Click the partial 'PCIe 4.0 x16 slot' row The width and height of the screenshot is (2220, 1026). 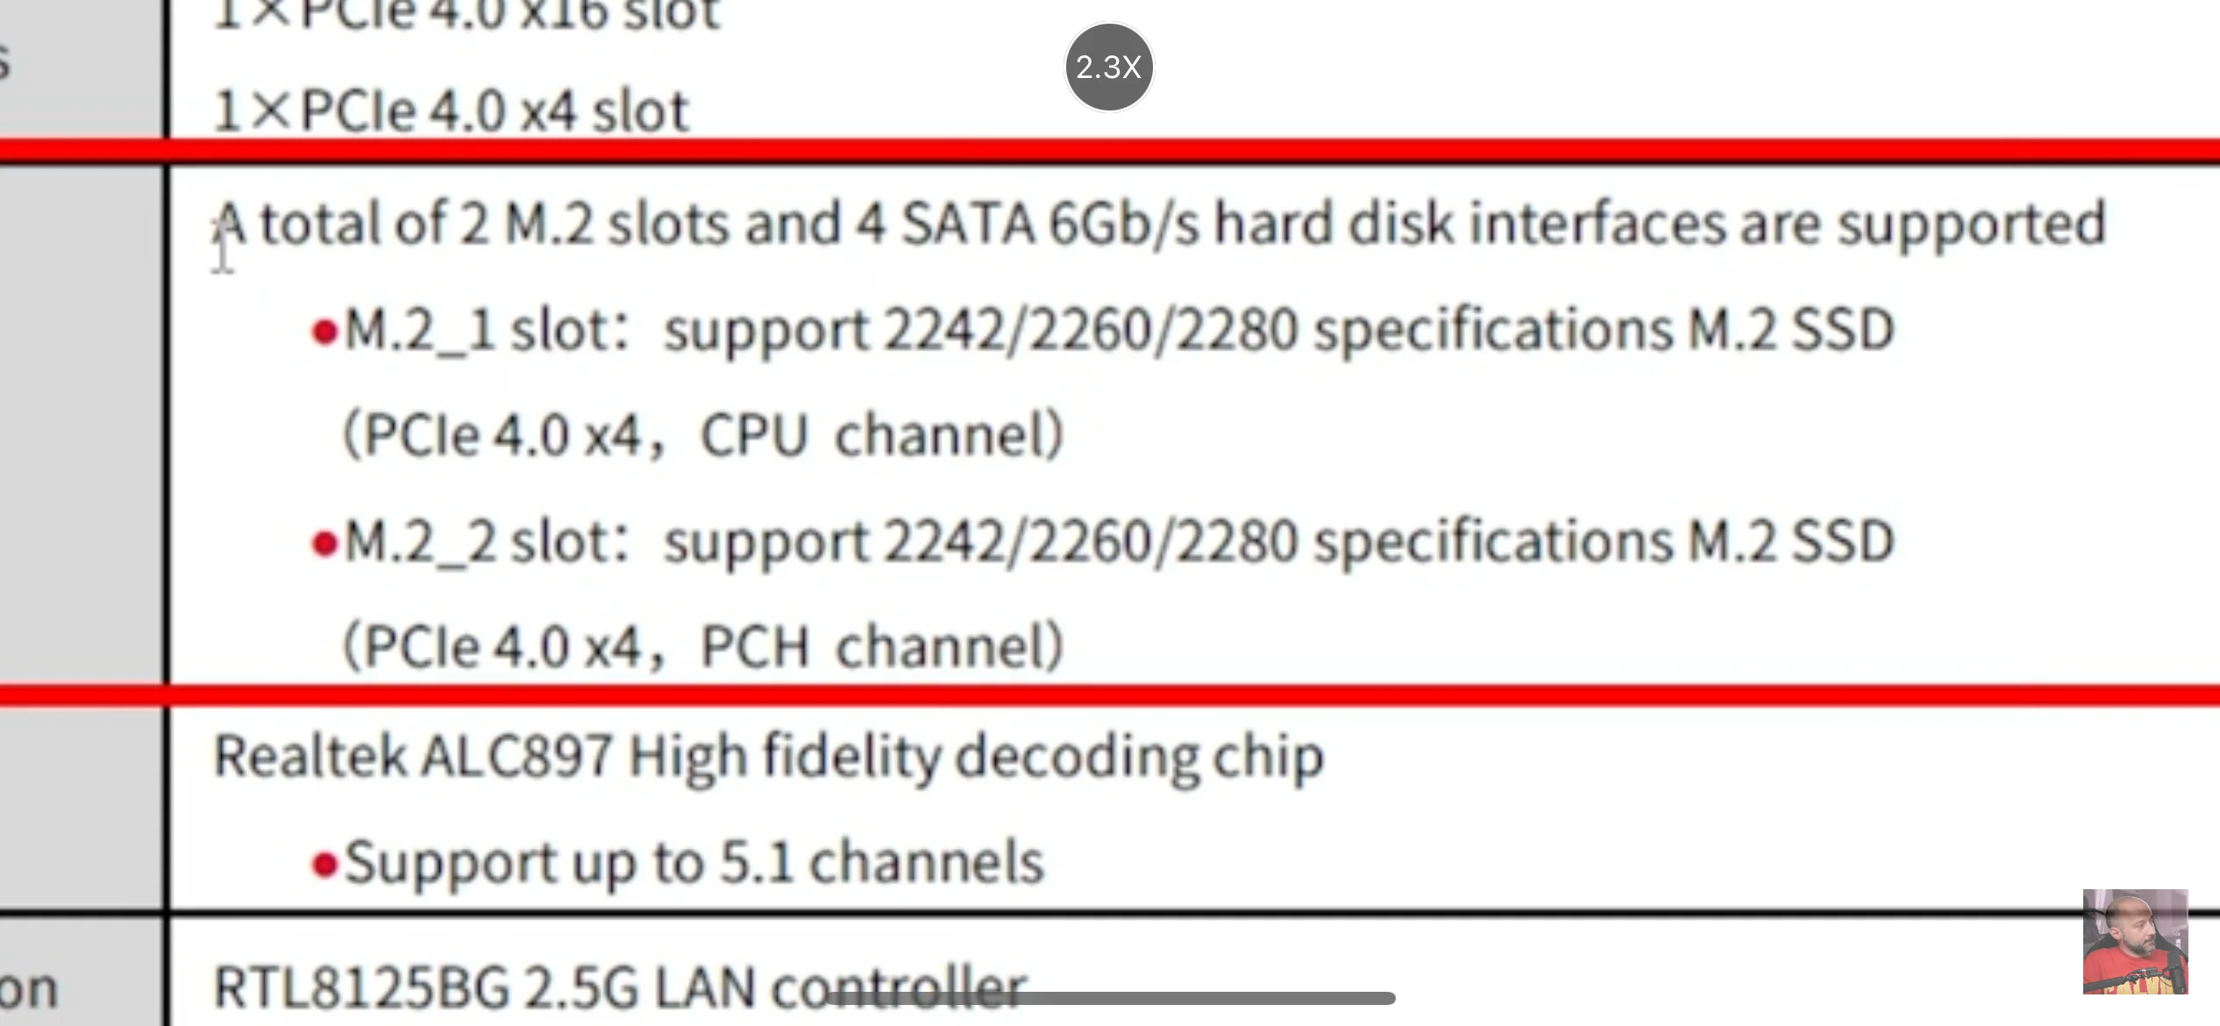(467, 15)
